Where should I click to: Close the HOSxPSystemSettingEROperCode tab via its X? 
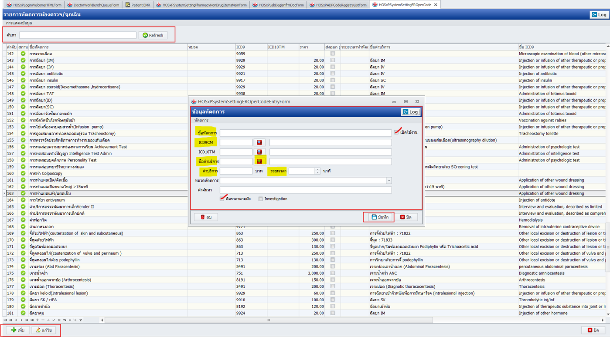pos(435,5)
